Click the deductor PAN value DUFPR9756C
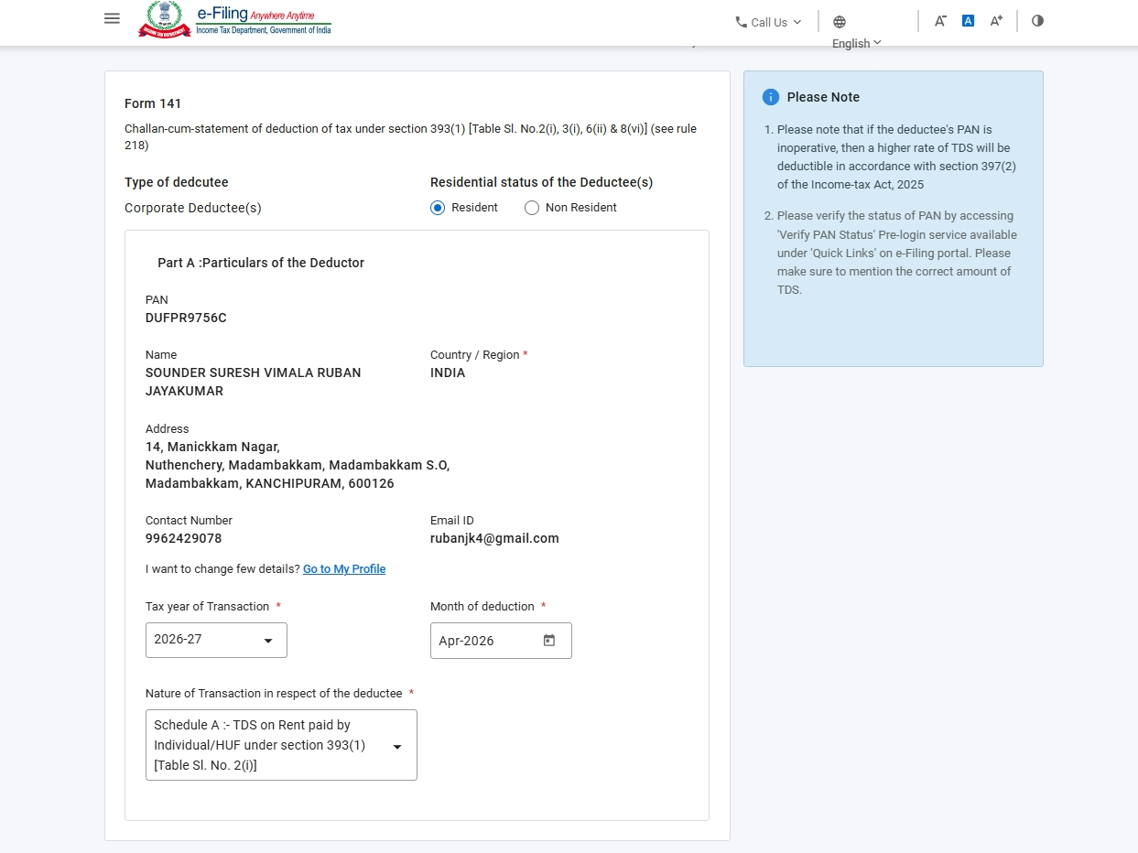 click(x=186, y=318)
